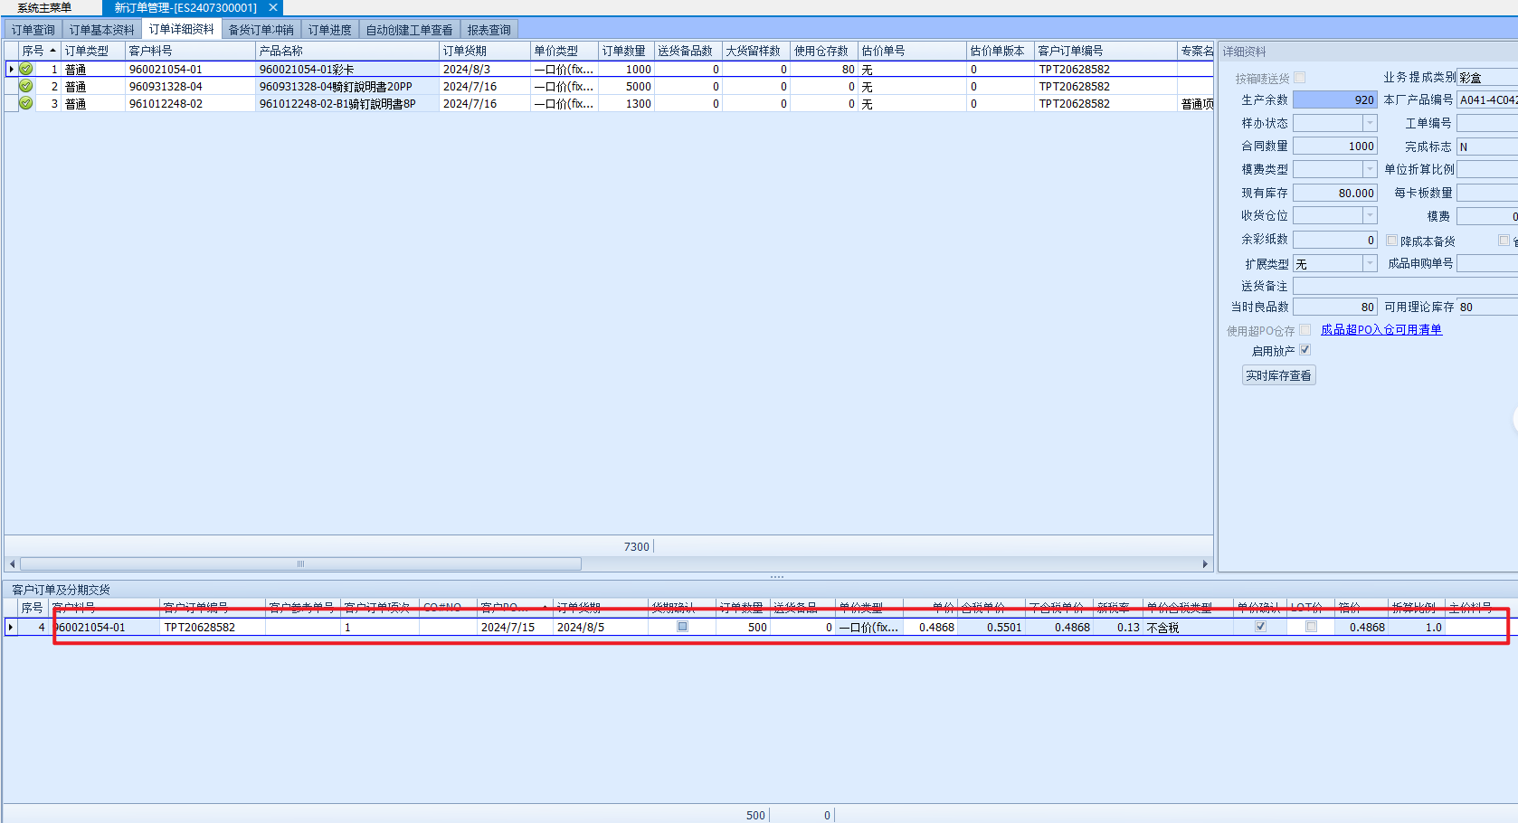Click the green check icon in row 1
1518x823 pixels.
(26, 69)
